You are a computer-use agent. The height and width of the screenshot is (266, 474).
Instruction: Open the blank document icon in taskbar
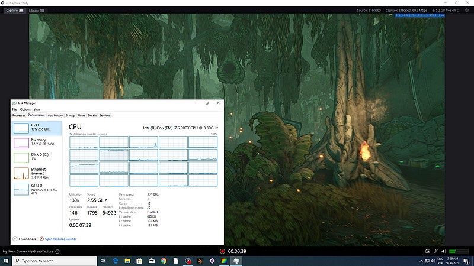[175, 261]
